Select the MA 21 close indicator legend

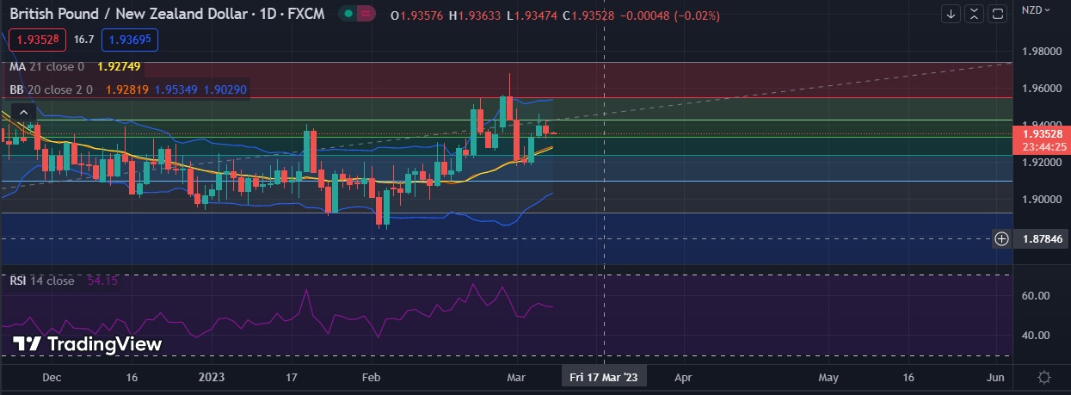tap(47, 66)
